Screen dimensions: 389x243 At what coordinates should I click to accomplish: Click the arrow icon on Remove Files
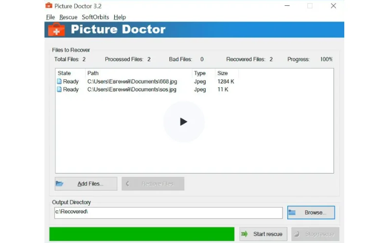pos(127,184)
